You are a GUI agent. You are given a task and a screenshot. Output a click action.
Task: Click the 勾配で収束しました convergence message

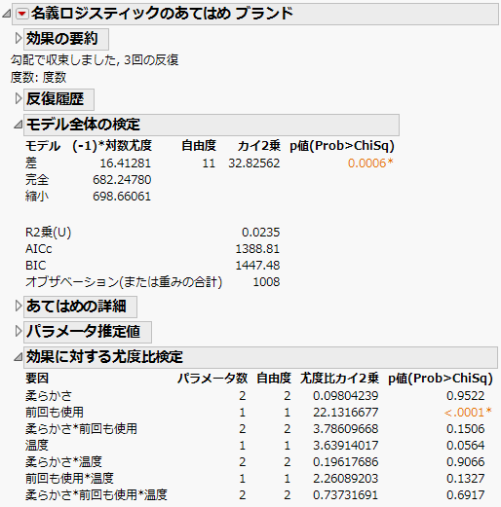(95, 60)
